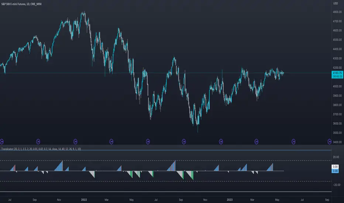The height and width of the screenshot is (203, 344).
Task: Open rollover marker between Sep and Nov 2022
Action: (184, 142)
